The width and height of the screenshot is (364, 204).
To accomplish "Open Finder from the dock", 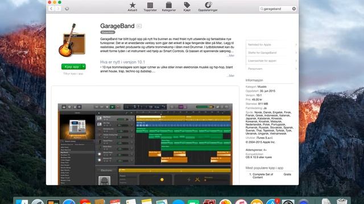I will click(x=22, y=202).
